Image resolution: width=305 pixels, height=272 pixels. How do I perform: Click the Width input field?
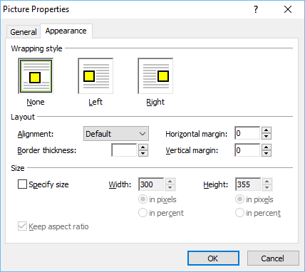[x=151, y=184]
